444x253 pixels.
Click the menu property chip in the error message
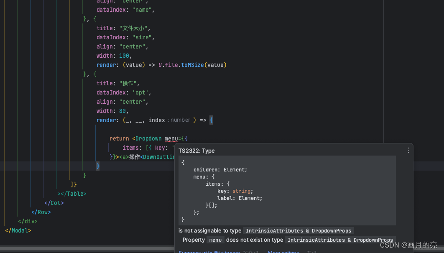(215, 240)
